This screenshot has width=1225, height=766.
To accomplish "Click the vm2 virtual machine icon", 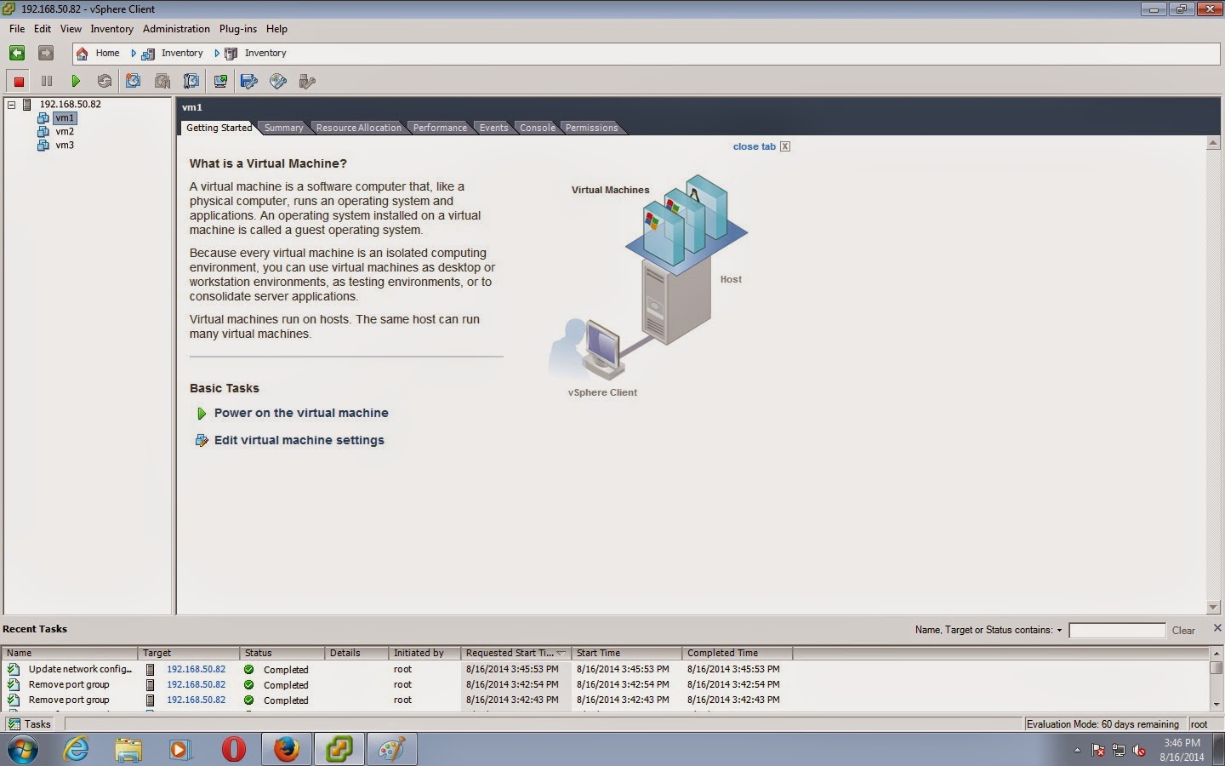I will [43, 132].
